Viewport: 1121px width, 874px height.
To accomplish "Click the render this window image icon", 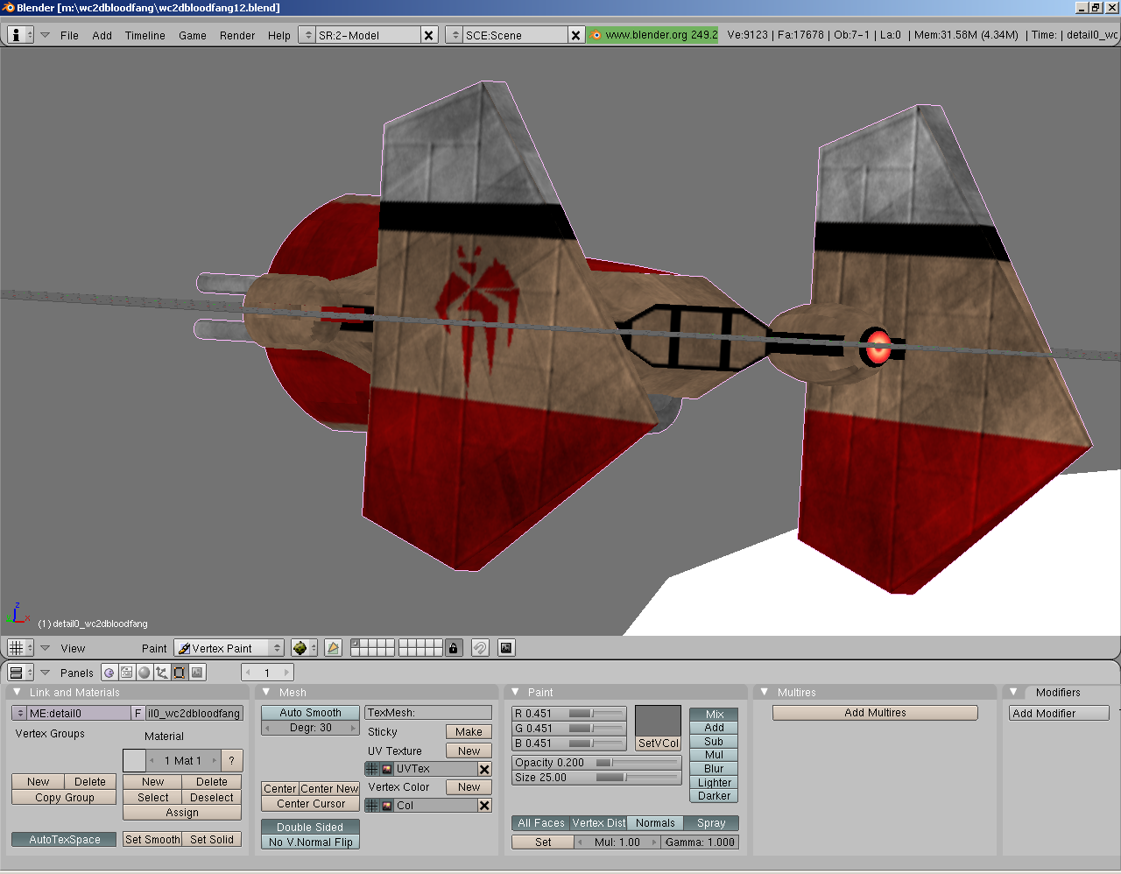I will [506, 648].
